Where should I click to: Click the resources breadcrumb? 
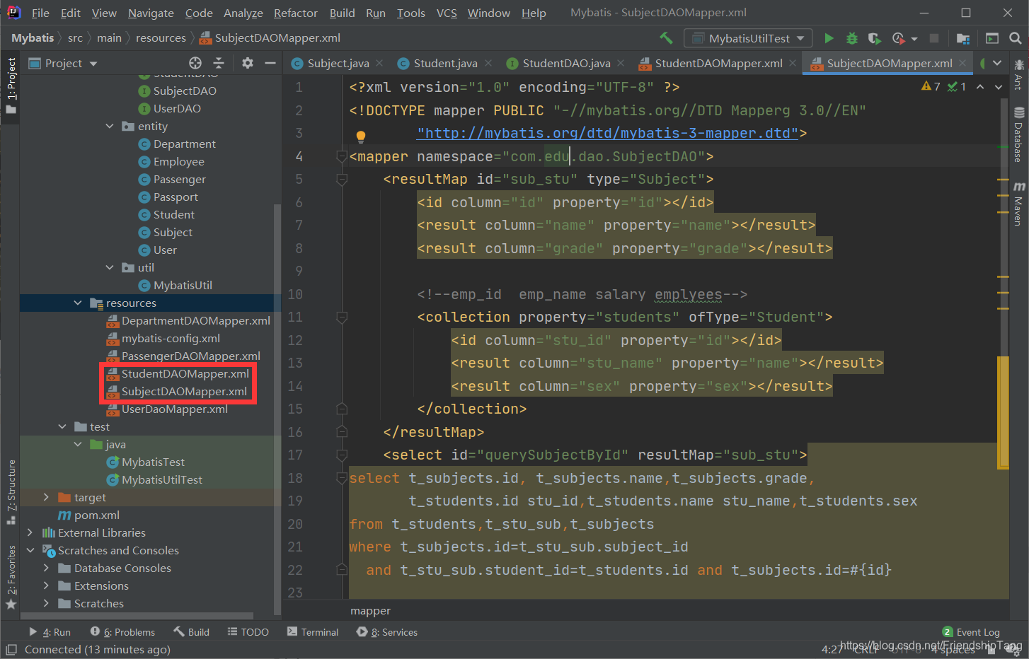[161, 38]
